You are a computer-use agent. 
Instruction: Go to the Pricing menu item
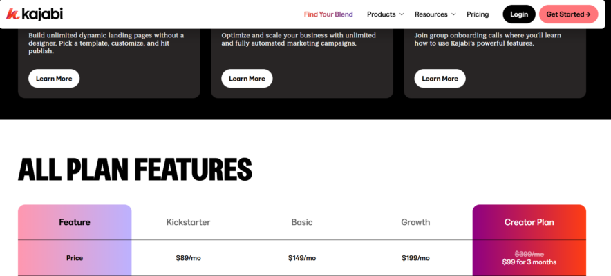point(478,14)
